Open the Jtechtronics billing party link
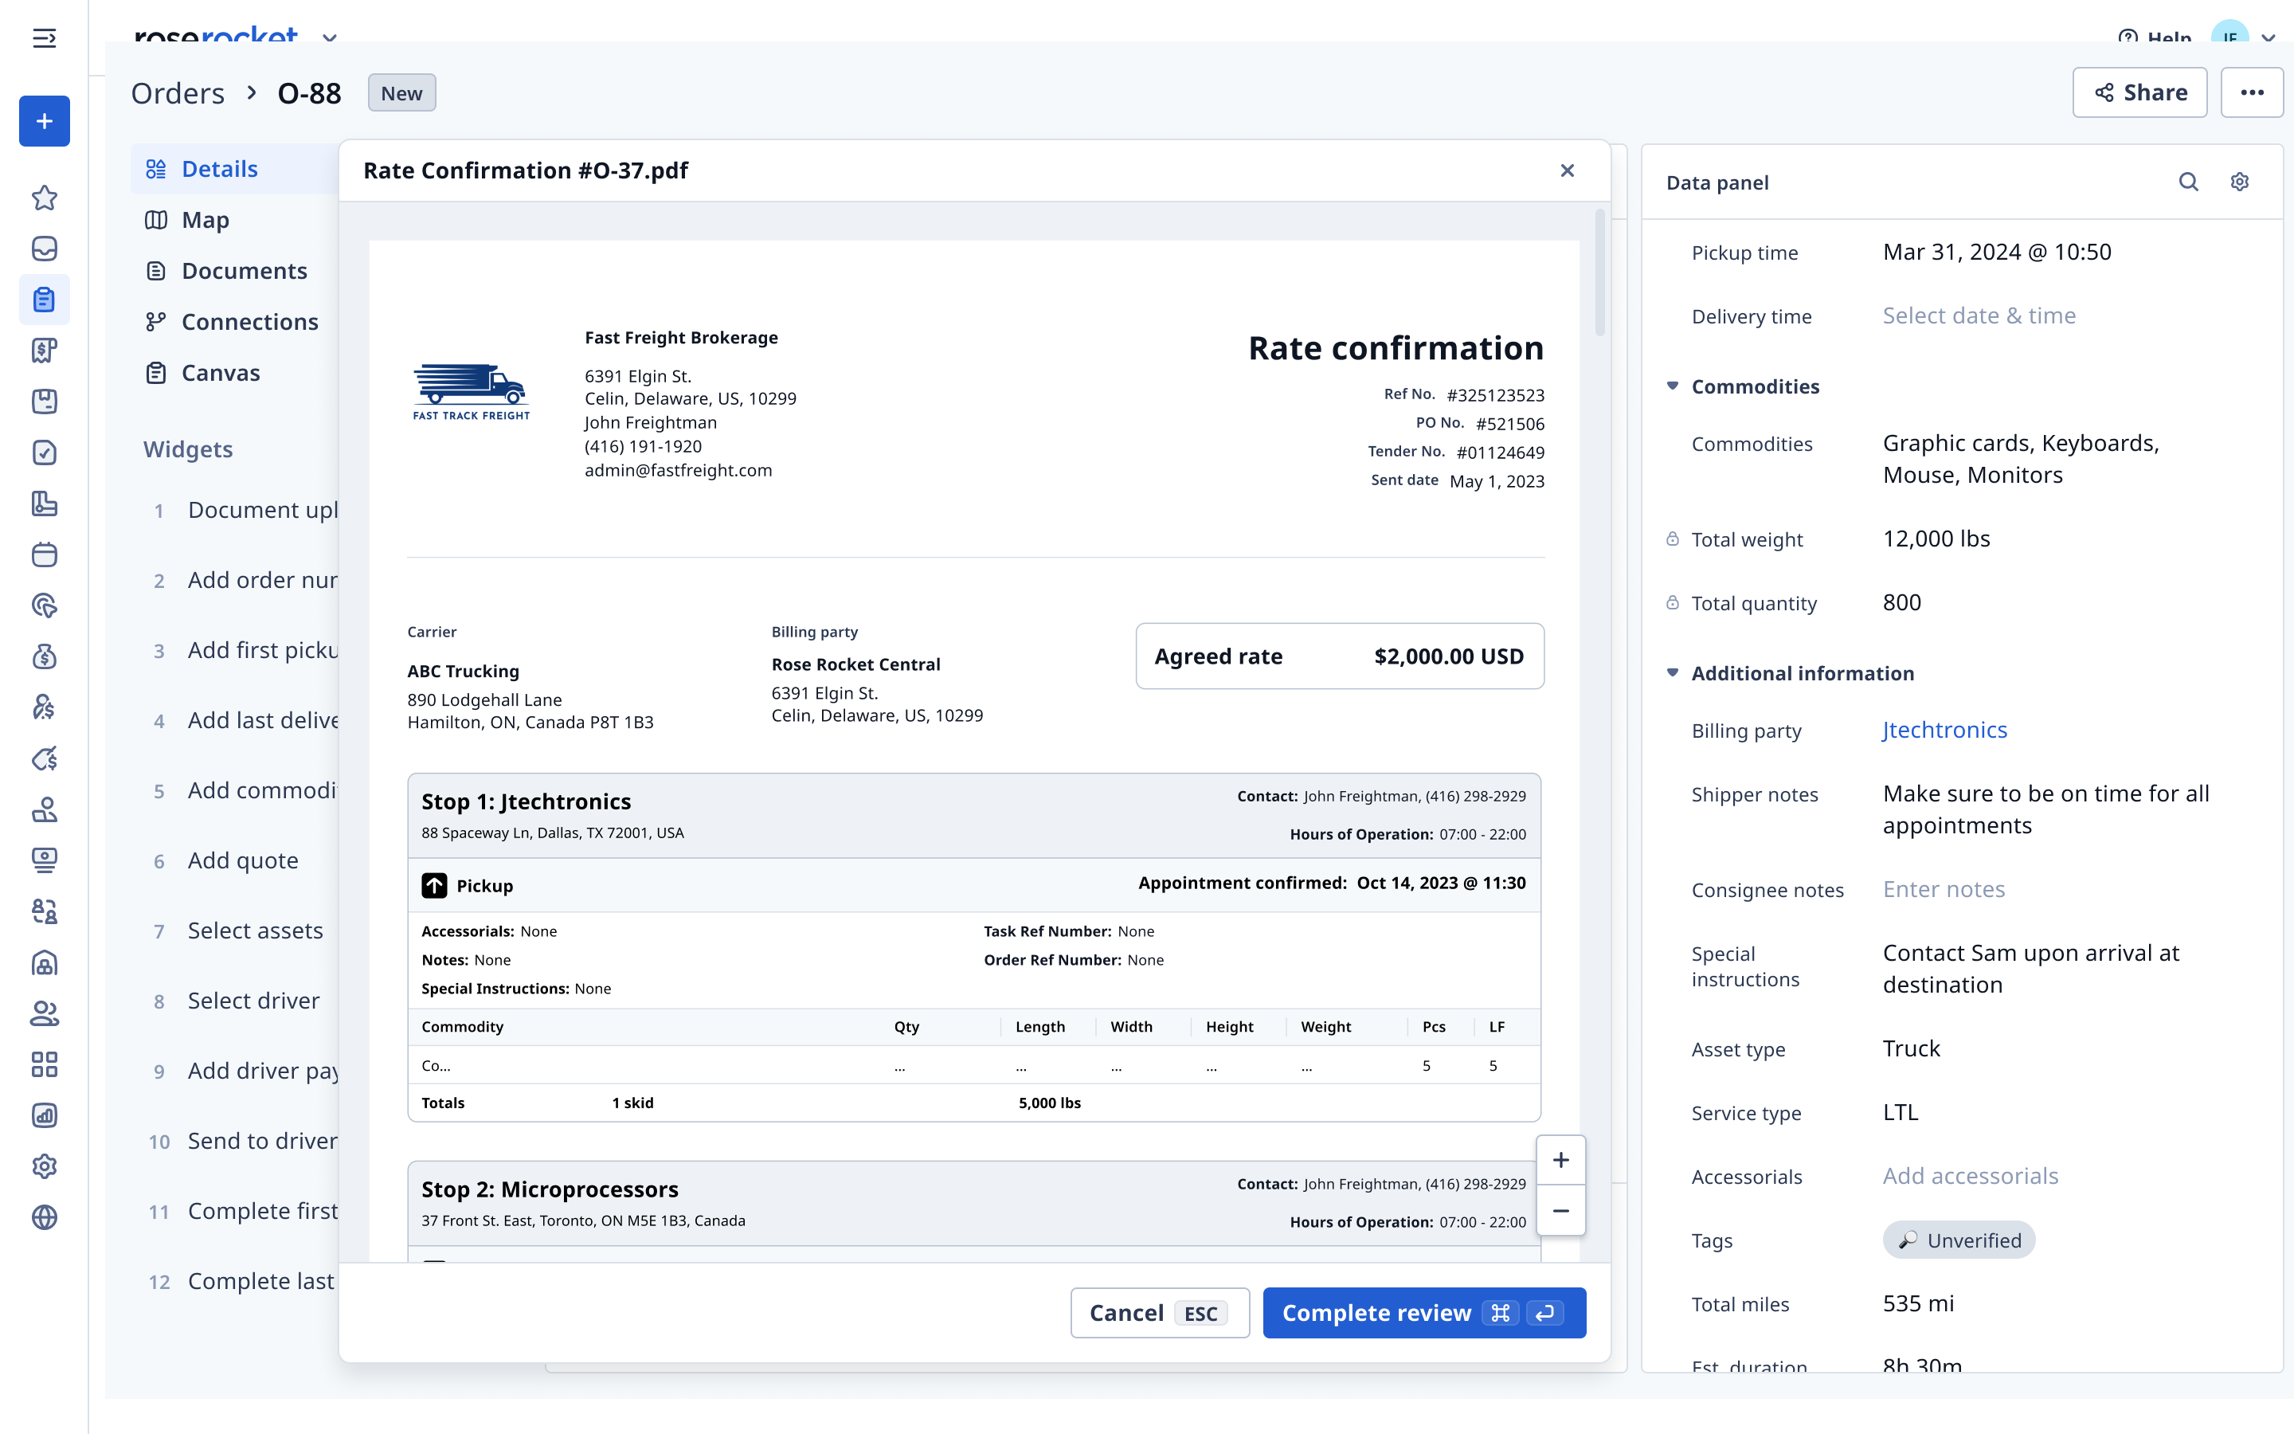 (1944, 729)
